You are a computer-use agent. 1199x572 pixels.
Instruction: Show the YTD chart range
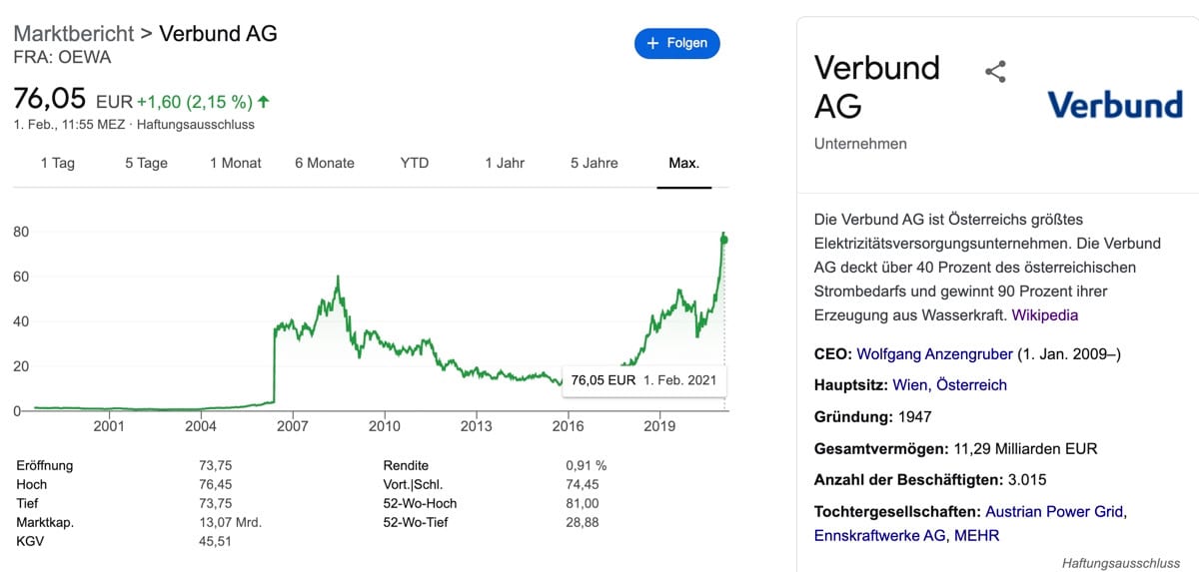415,163
